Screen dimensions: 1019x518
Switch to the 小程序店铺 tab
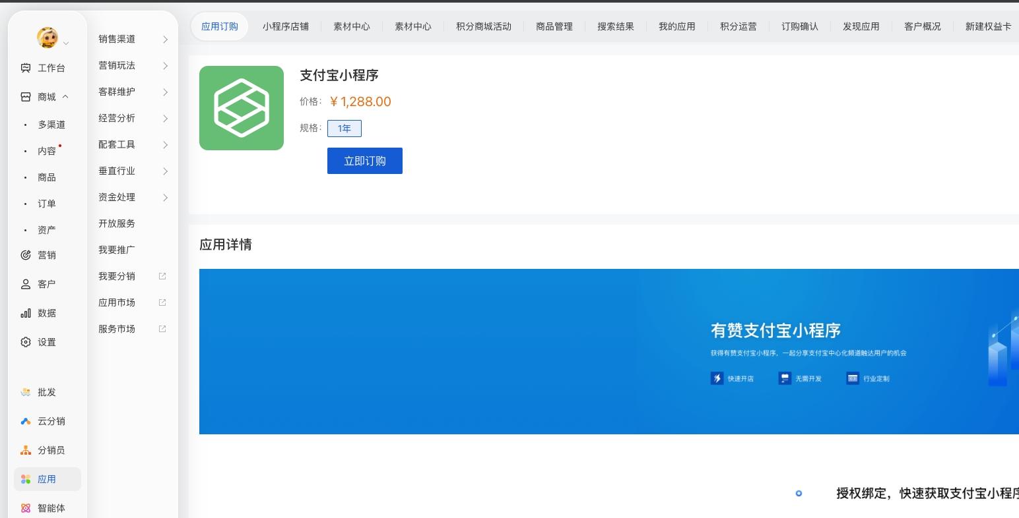point(286,26)
